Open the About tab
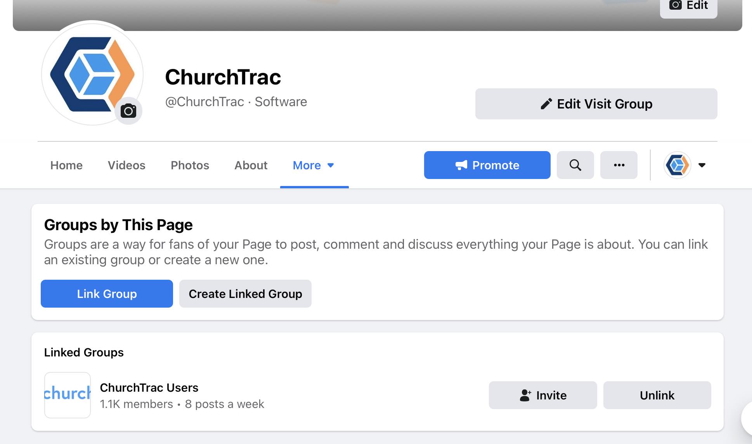Image resolution: width=752 pixels, height=444 pixels. (251, 165)
